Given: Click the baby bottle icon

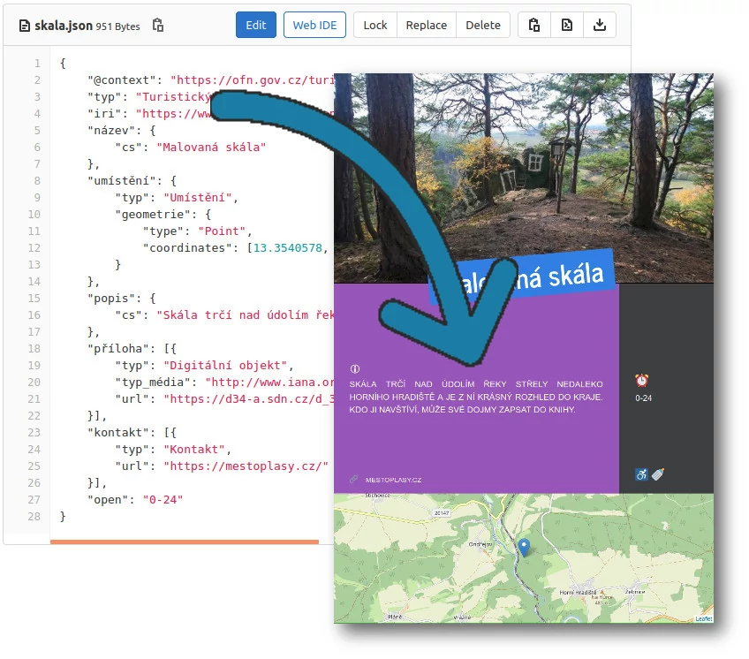Looking at the screenshot, I should (x=657, y=474).
